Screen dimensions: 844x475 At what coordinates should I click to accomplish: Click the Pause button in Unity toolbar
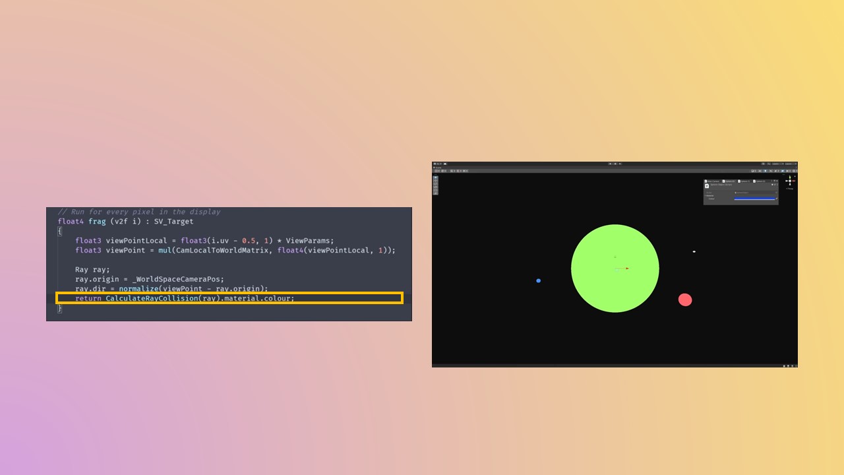point(615,164)
